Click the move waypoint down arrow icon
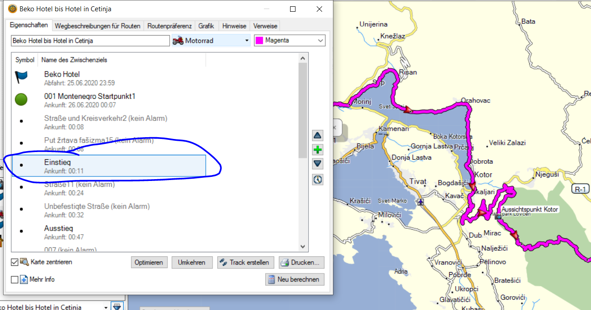591x310 pixels. [318, 164]
